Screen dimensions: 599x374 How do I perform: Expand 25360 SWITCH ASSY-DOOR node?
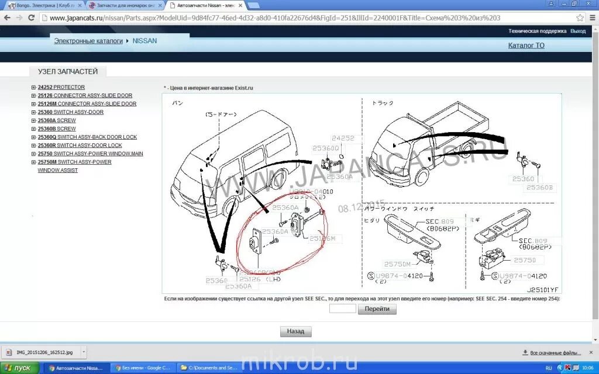tap(33, 112)
